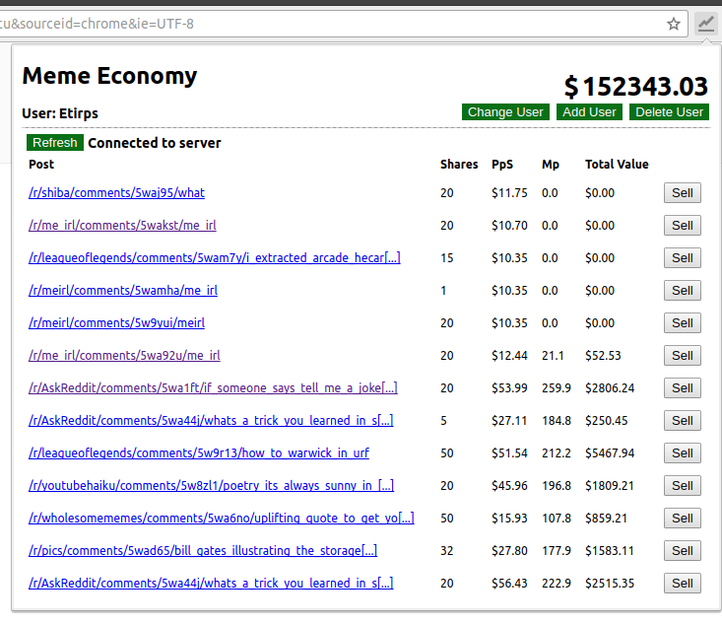This screenshot has height=625, width=722.
Task: Open the leagueoflegends i_extracted_arcade_hecar post link
Action: [215, 257]
